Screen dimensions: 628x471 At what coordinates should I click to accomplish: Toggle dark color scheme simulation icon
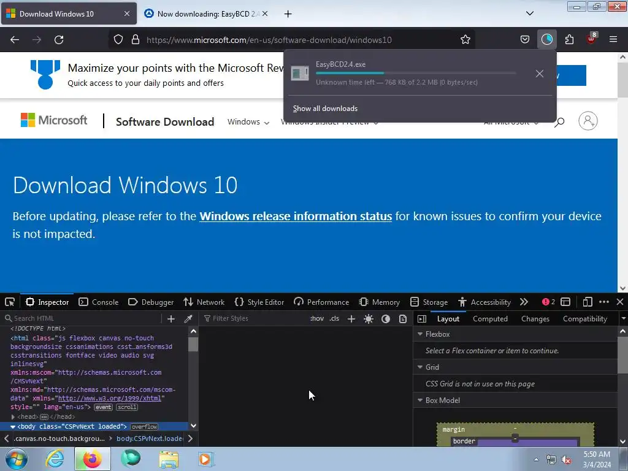(386, 319)
